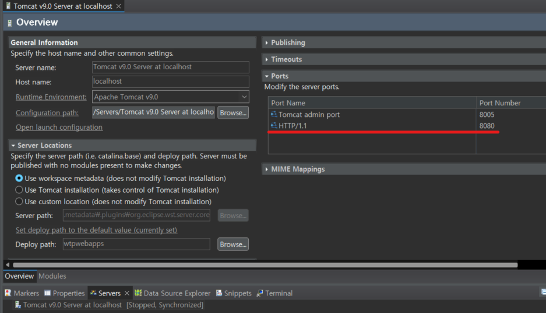Click the Data Source Explorer icon

coord(138,293)
